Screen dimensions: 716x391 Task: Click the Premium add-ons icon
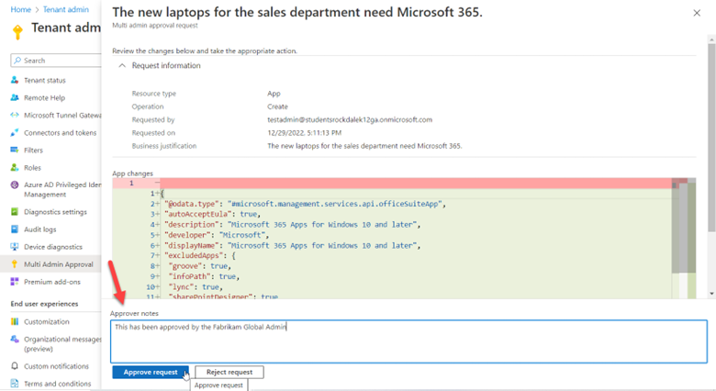point(15,282)
